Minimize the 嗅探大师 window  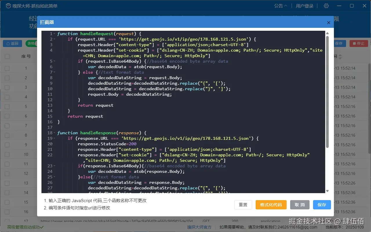339,6
